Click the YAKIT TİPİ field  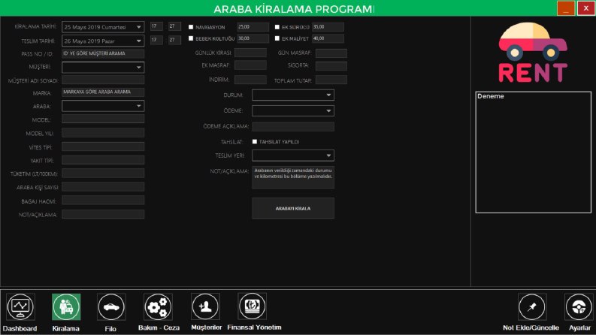[x=103, y=160]
